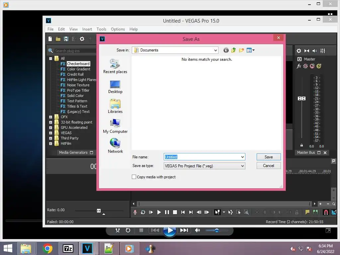Open the View menu in VEGAS
The width and height of the screenshot is (340, 255).
click(73, 29)
